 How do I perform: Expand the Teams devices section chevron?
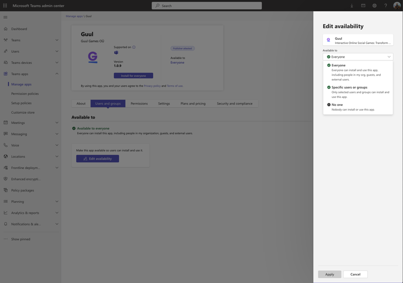pos(57,63)
